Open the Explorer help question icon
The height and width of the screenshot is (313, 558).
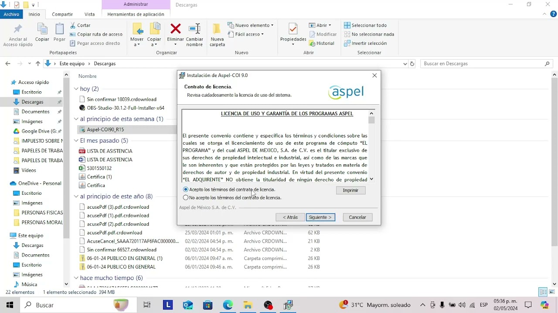pyautogui.click(x=554, y=14)
